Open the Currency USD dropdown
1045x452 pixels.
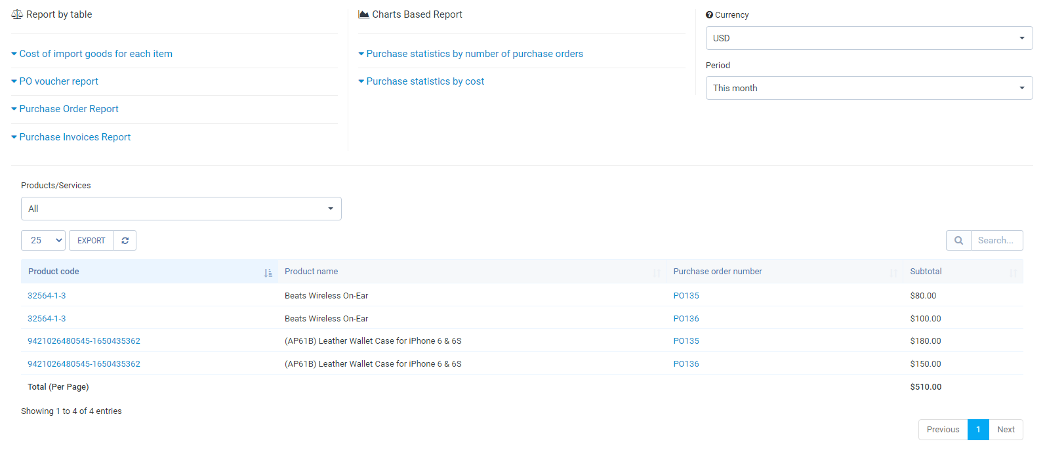pyautogui.click(x=869, y=38)
